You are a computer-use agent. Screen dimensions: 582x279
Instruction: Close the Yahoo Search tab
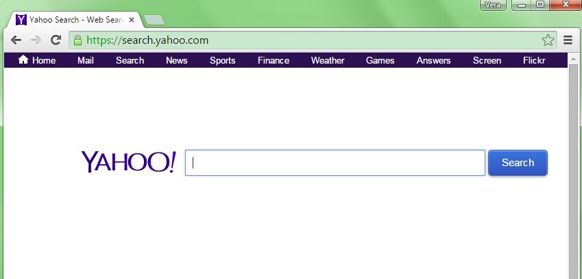pos(132,20)
